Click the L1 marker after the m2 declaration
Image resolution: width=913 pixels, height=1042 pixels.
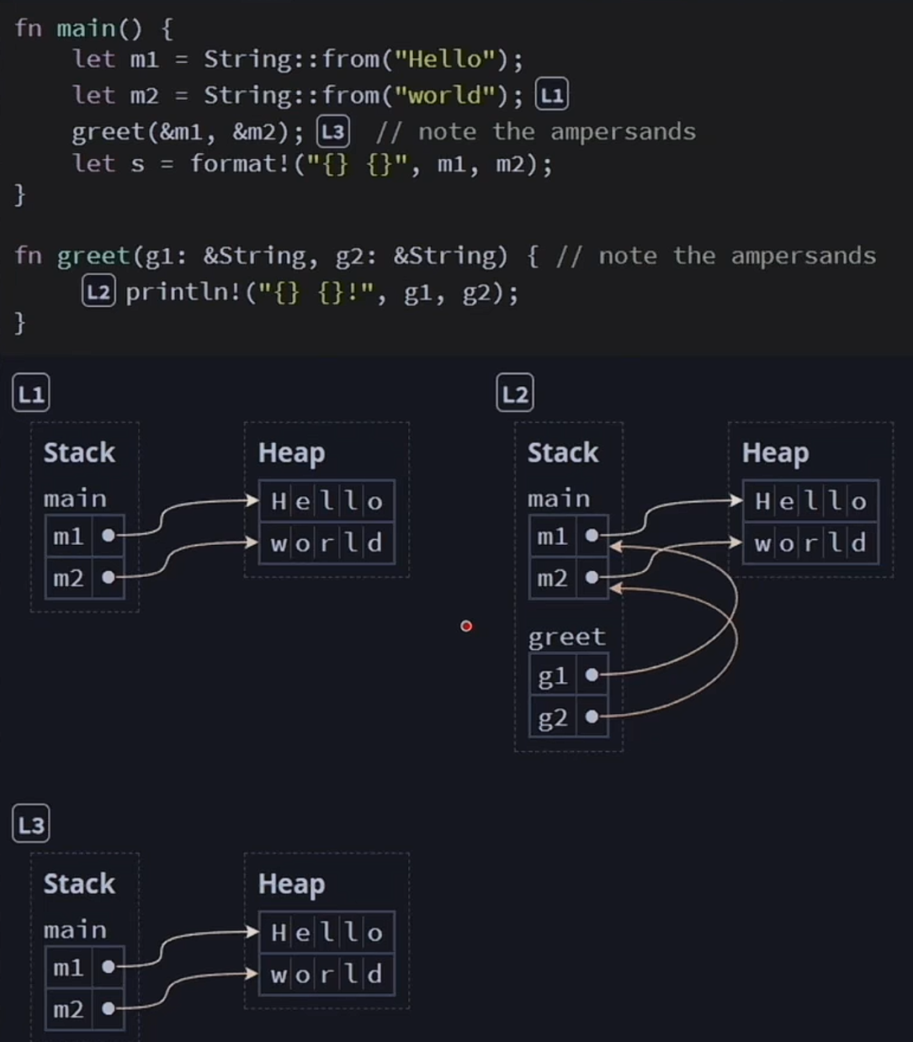[x=552, y=95]
